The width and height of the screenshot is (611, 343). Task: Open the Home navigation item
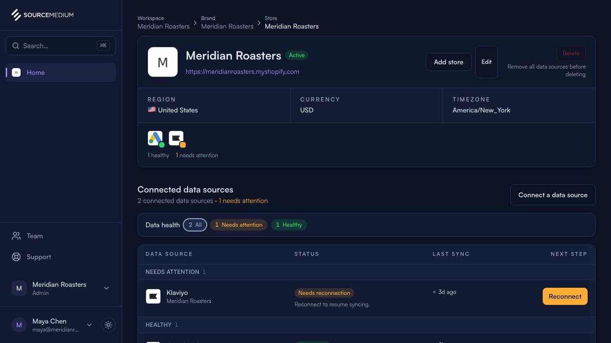click(61, 72)
